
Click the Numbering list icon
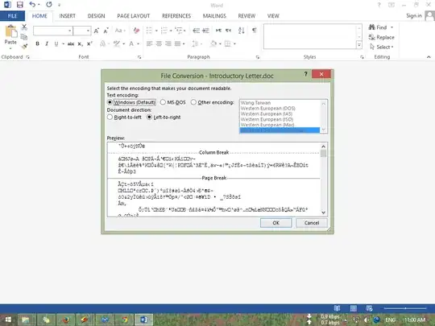(164, 31)
